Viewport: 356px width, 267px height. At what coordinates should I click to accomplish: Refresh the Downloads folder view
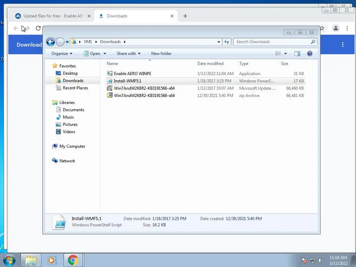[x=227, y=42]
